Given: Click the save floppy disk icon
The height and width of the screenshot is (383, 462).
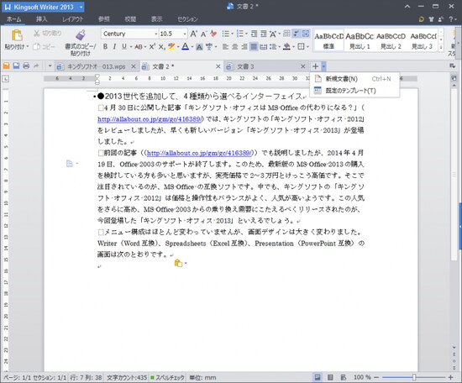Looking at the screenshot, I should [16, 66].
